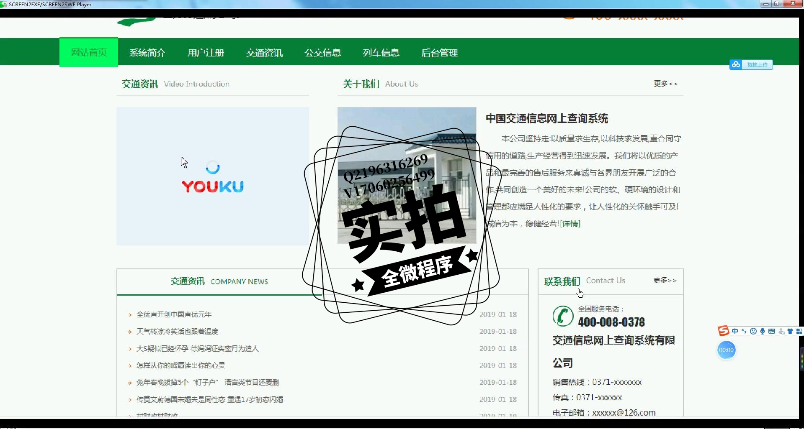Image resolution: width=804 pixels, height=429 pixels.
Task: Open the Sogou soft keyboard
Action: (772, 331)
